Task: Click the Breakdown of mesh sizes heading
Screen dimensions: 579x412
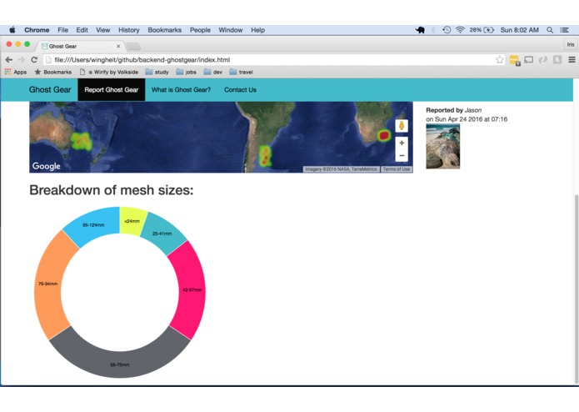Action: pyautogui.click(x=111, y=190)
